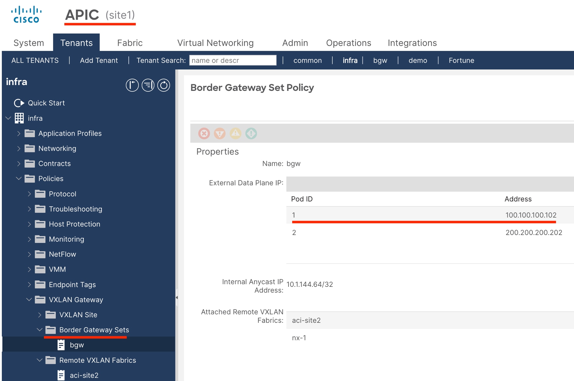574x381 pixels.
Task: Switch to the bgw tenant link
Action: tap(380, 60)
